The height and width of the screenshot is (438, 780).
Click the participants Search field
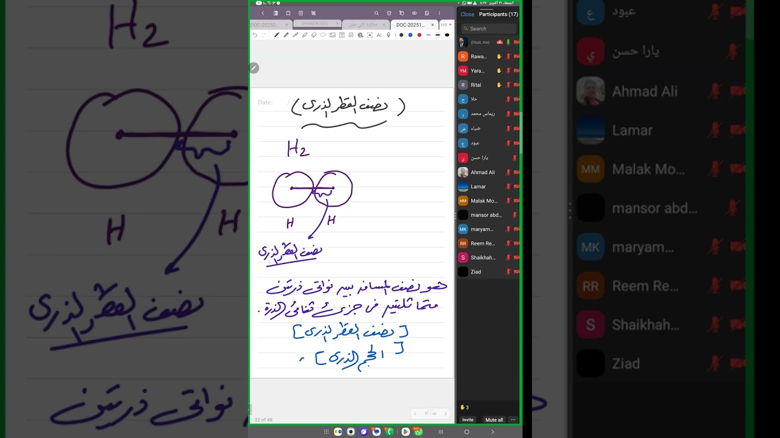489,29
